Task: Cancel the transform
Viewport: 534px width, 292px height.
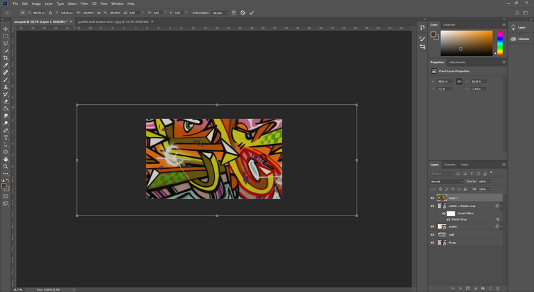Action: point(243,13)
